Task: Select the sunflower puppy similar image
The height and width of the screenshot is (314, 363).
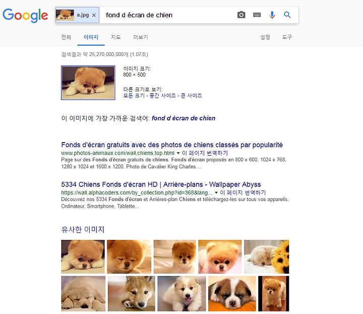Action: (267, 257)
